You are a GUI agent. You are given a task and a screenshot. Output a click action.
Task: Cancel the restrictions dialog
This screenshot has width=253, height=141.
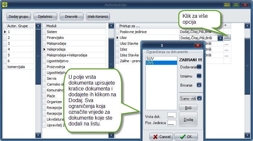161,137
